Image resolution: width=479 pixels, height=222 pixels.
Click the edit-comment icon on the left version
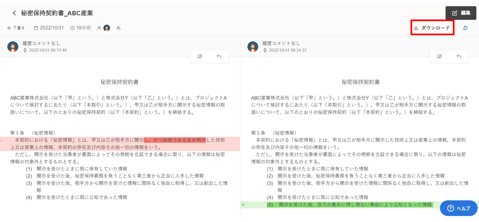point(200,56)
